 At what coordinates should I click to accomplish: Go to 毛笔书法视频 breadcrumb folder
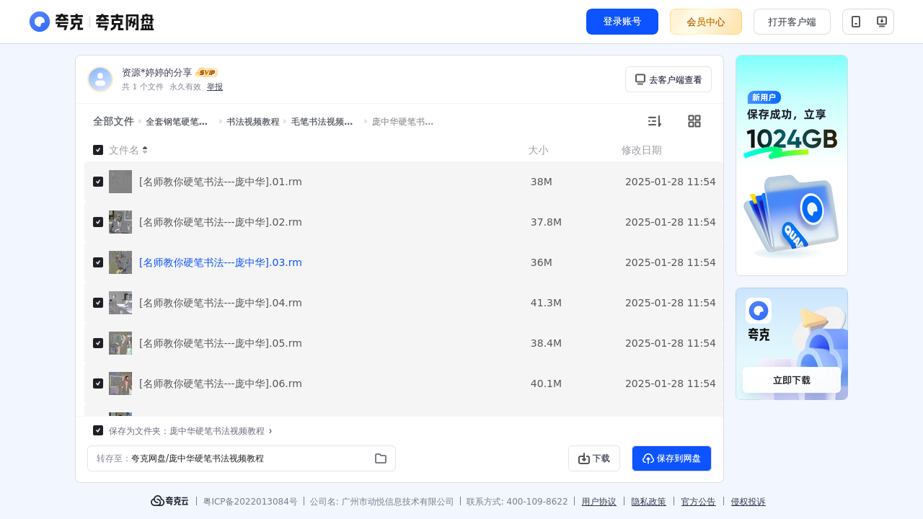[322, 122]
